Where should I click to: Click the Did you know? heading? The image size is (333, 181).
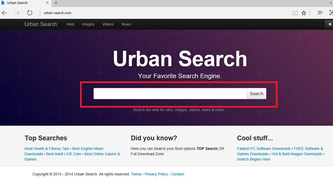click(154, 138)
